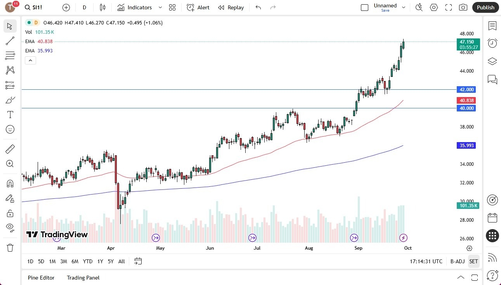Open the economic Calendar icon on right sidebar

click(x=492, y=217)
